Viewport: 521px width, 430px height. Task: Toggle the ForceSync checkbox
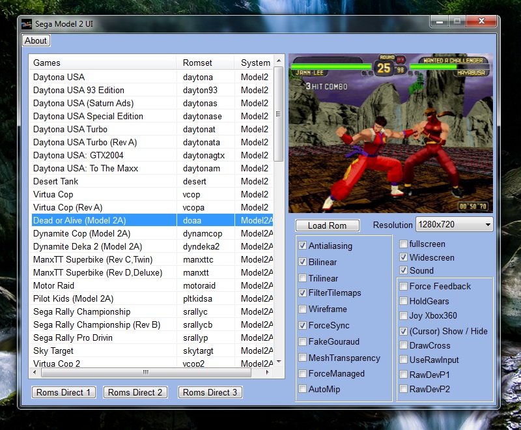302,325
